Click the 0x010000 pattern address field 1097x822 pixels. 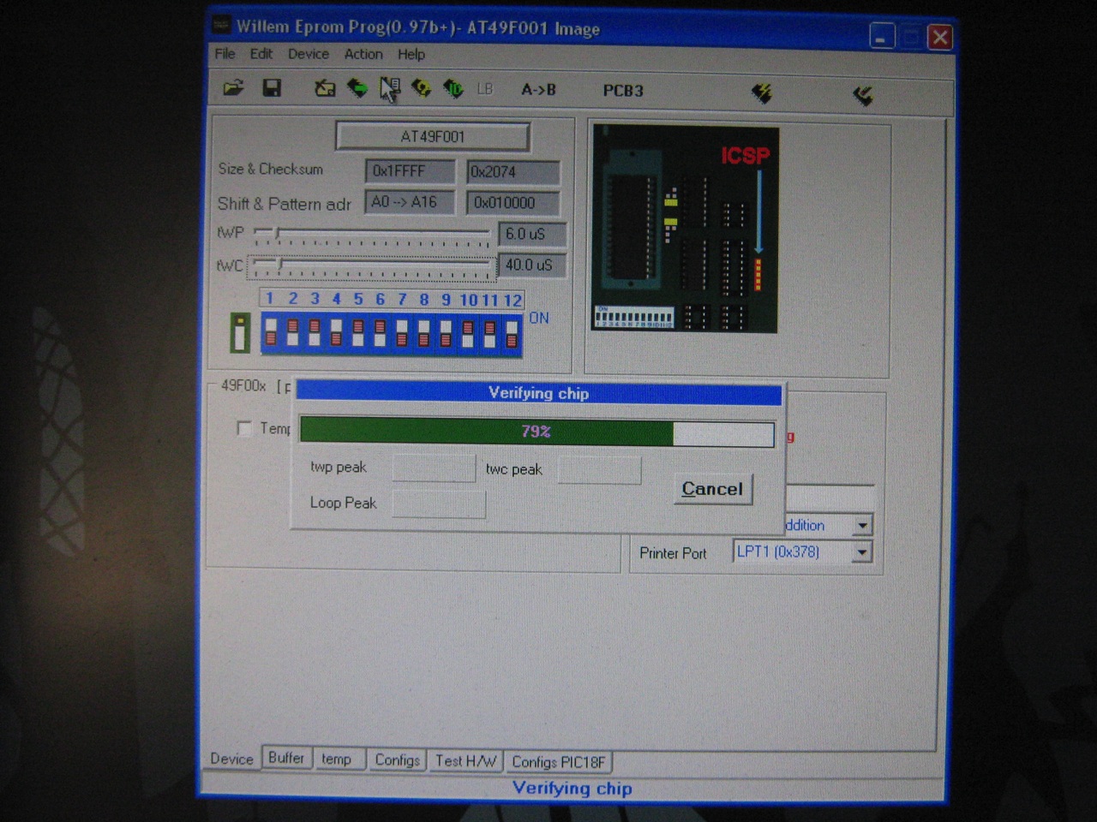click(513, 203)
